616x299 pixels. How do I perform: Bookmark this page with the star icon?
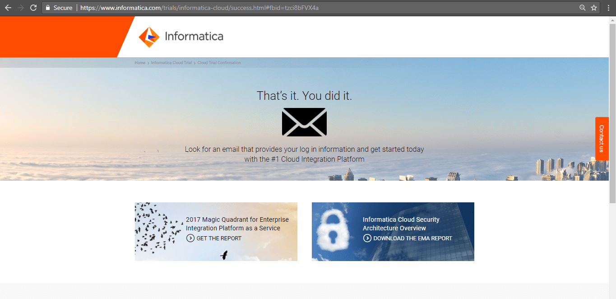click(x=594, y=8)
